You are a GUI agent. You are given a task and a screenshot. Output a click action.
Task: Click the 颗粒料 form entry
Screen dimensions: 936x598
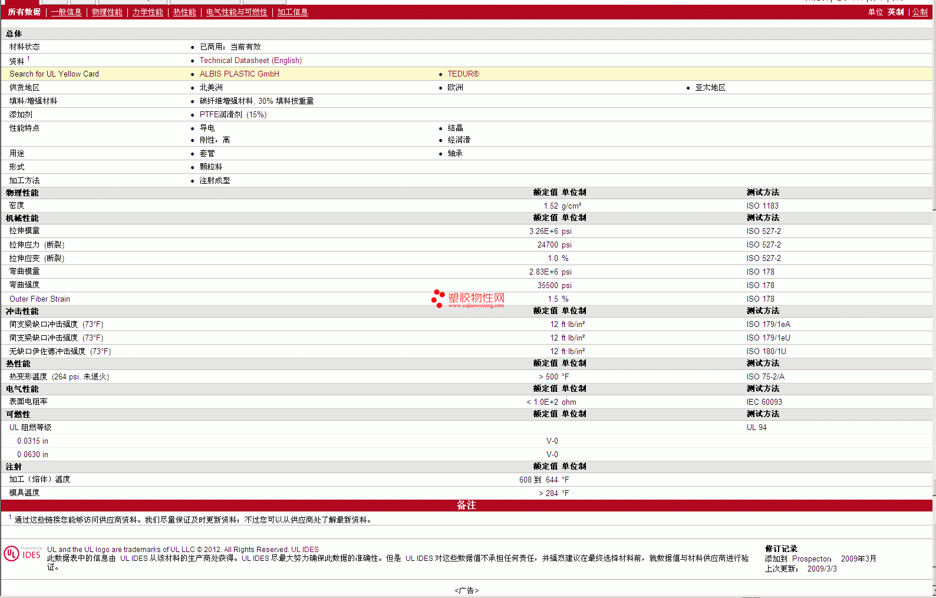pos(211,167)
